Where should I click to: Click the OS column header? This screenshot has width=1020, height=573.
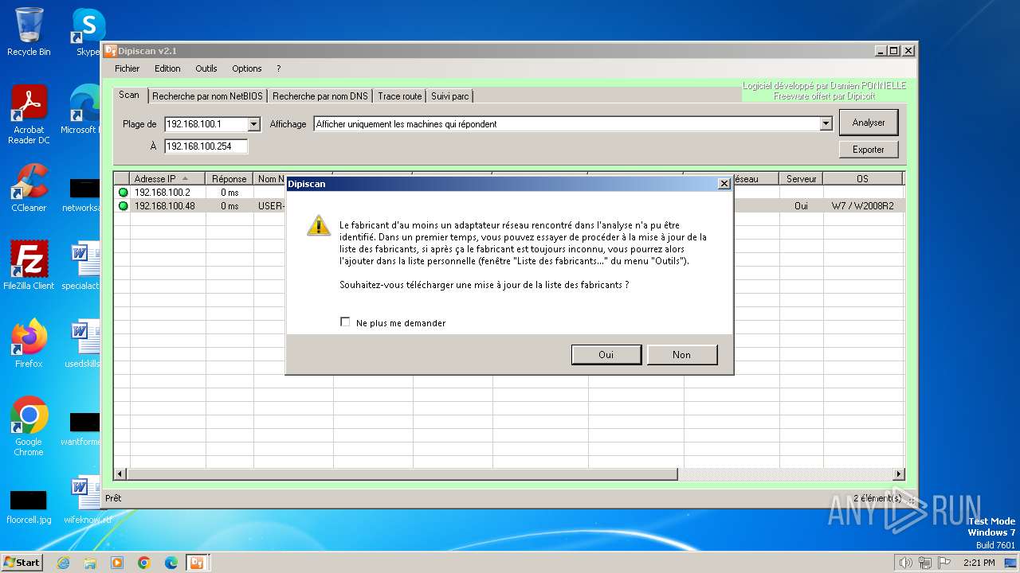[x=862, y=179]
